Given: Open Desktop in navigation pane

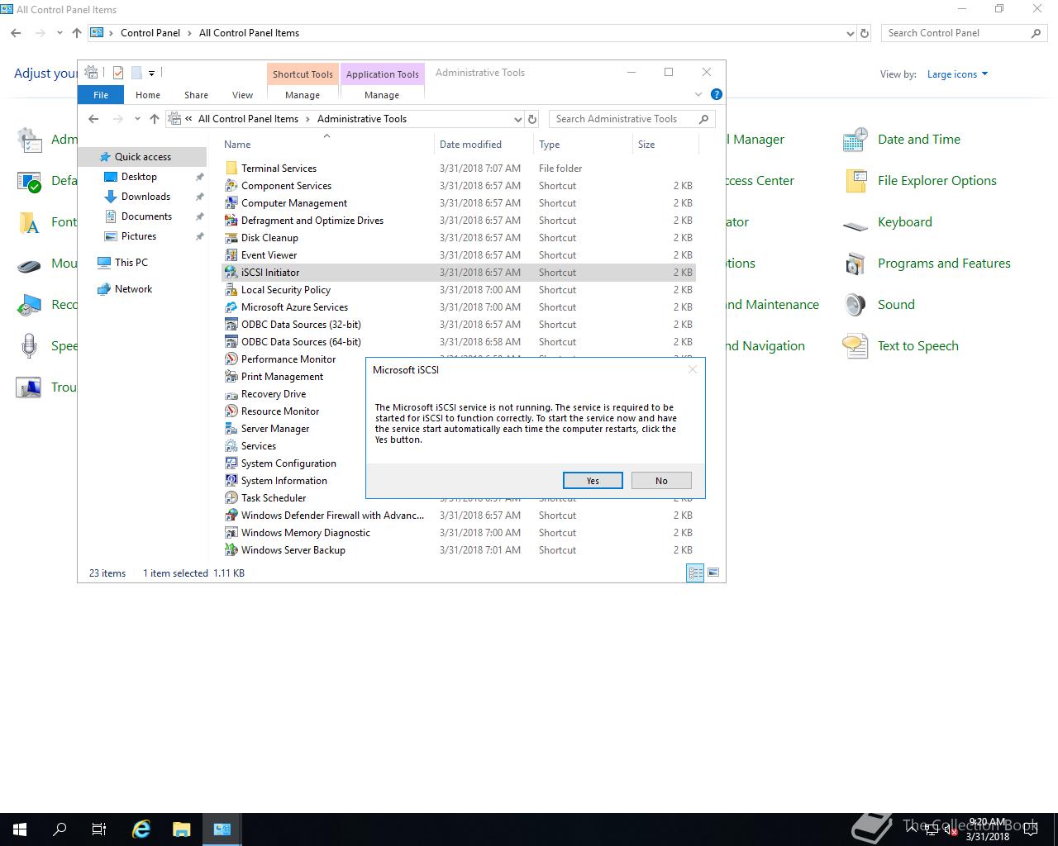Looking at the screenshot, I should coord(139,177).
